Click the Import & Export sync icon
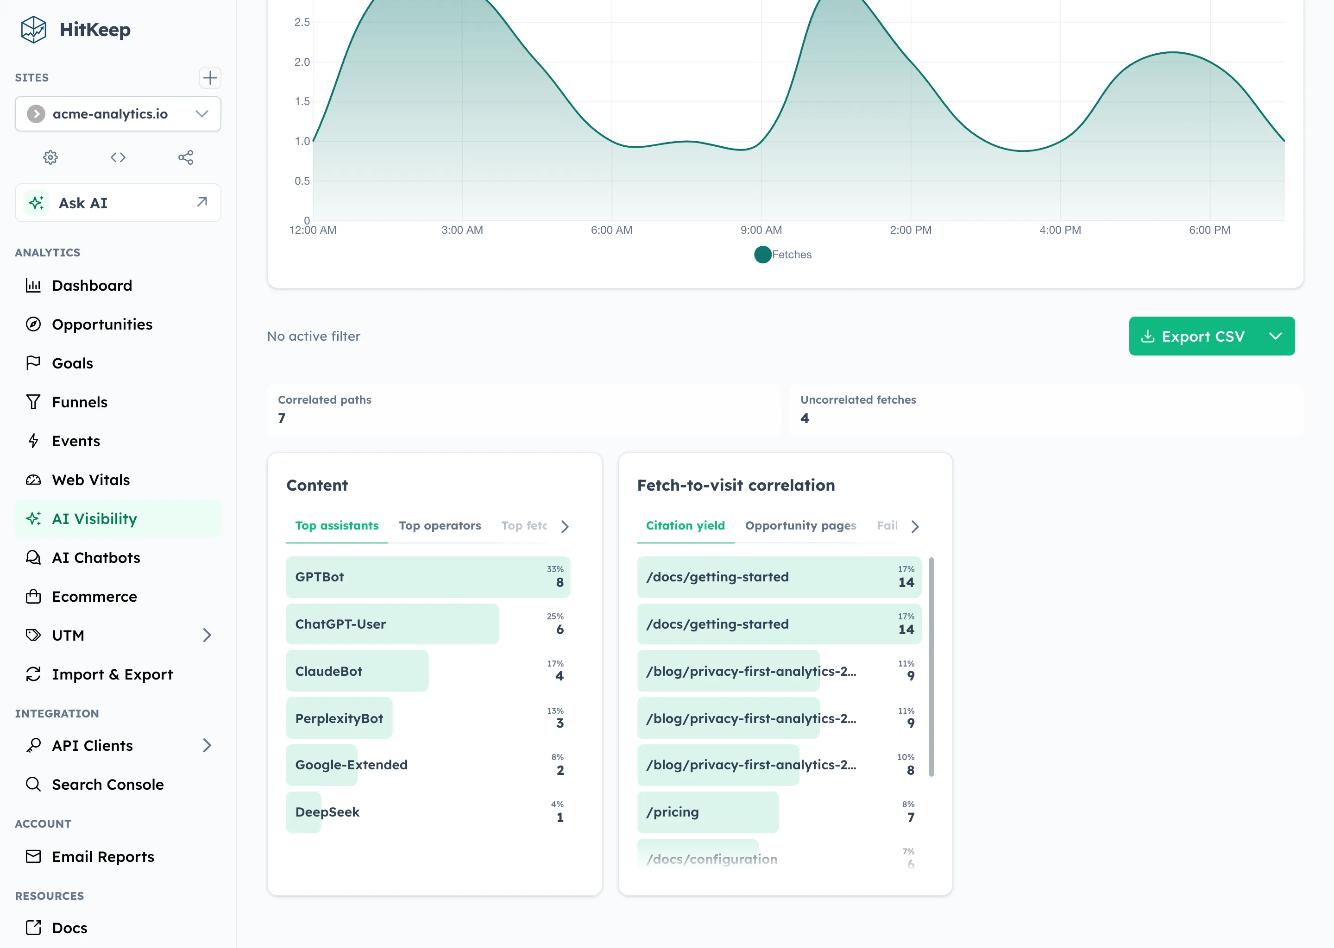Image resolution: width=1334 pixels, height=948 pixels. coord(33,674)
